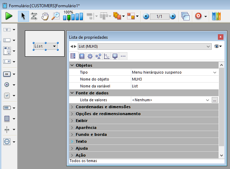Toggle the eye display options in properties
Viewport: 230px width, 169px height.
pyautogui.click(x=218, y=46)
